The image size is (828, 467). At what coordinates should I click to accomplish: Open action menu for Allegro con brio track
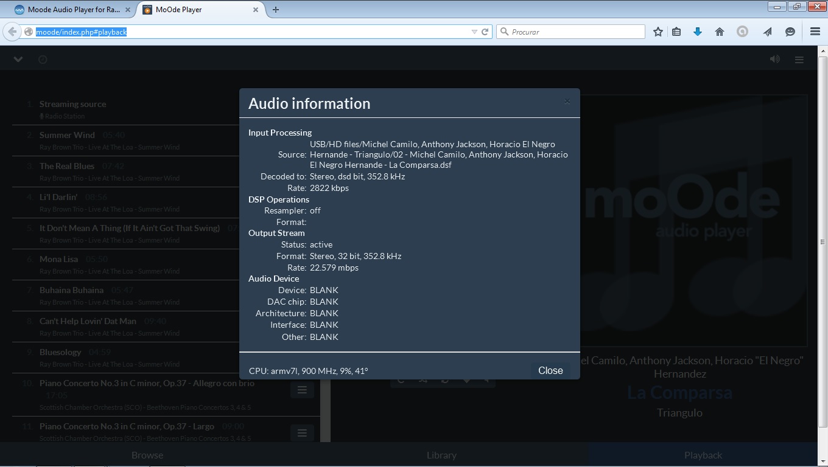[302, 390]
